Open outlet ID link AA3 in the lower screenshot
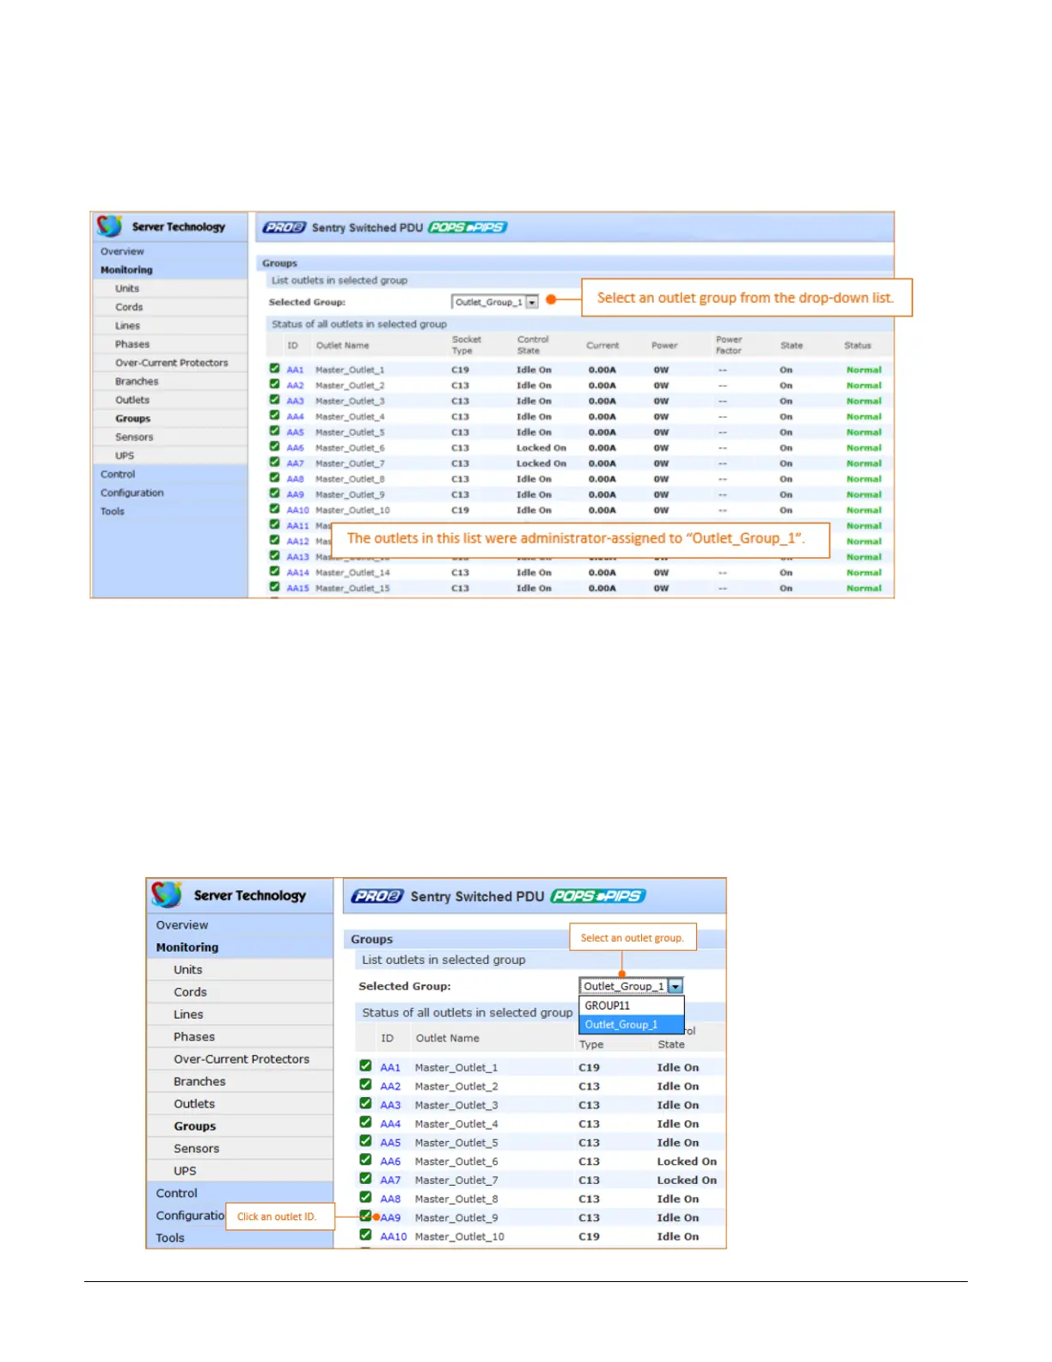The height and width of the screenshot is (1362, 1052). pyautogui.click(x=390, y=1105)
